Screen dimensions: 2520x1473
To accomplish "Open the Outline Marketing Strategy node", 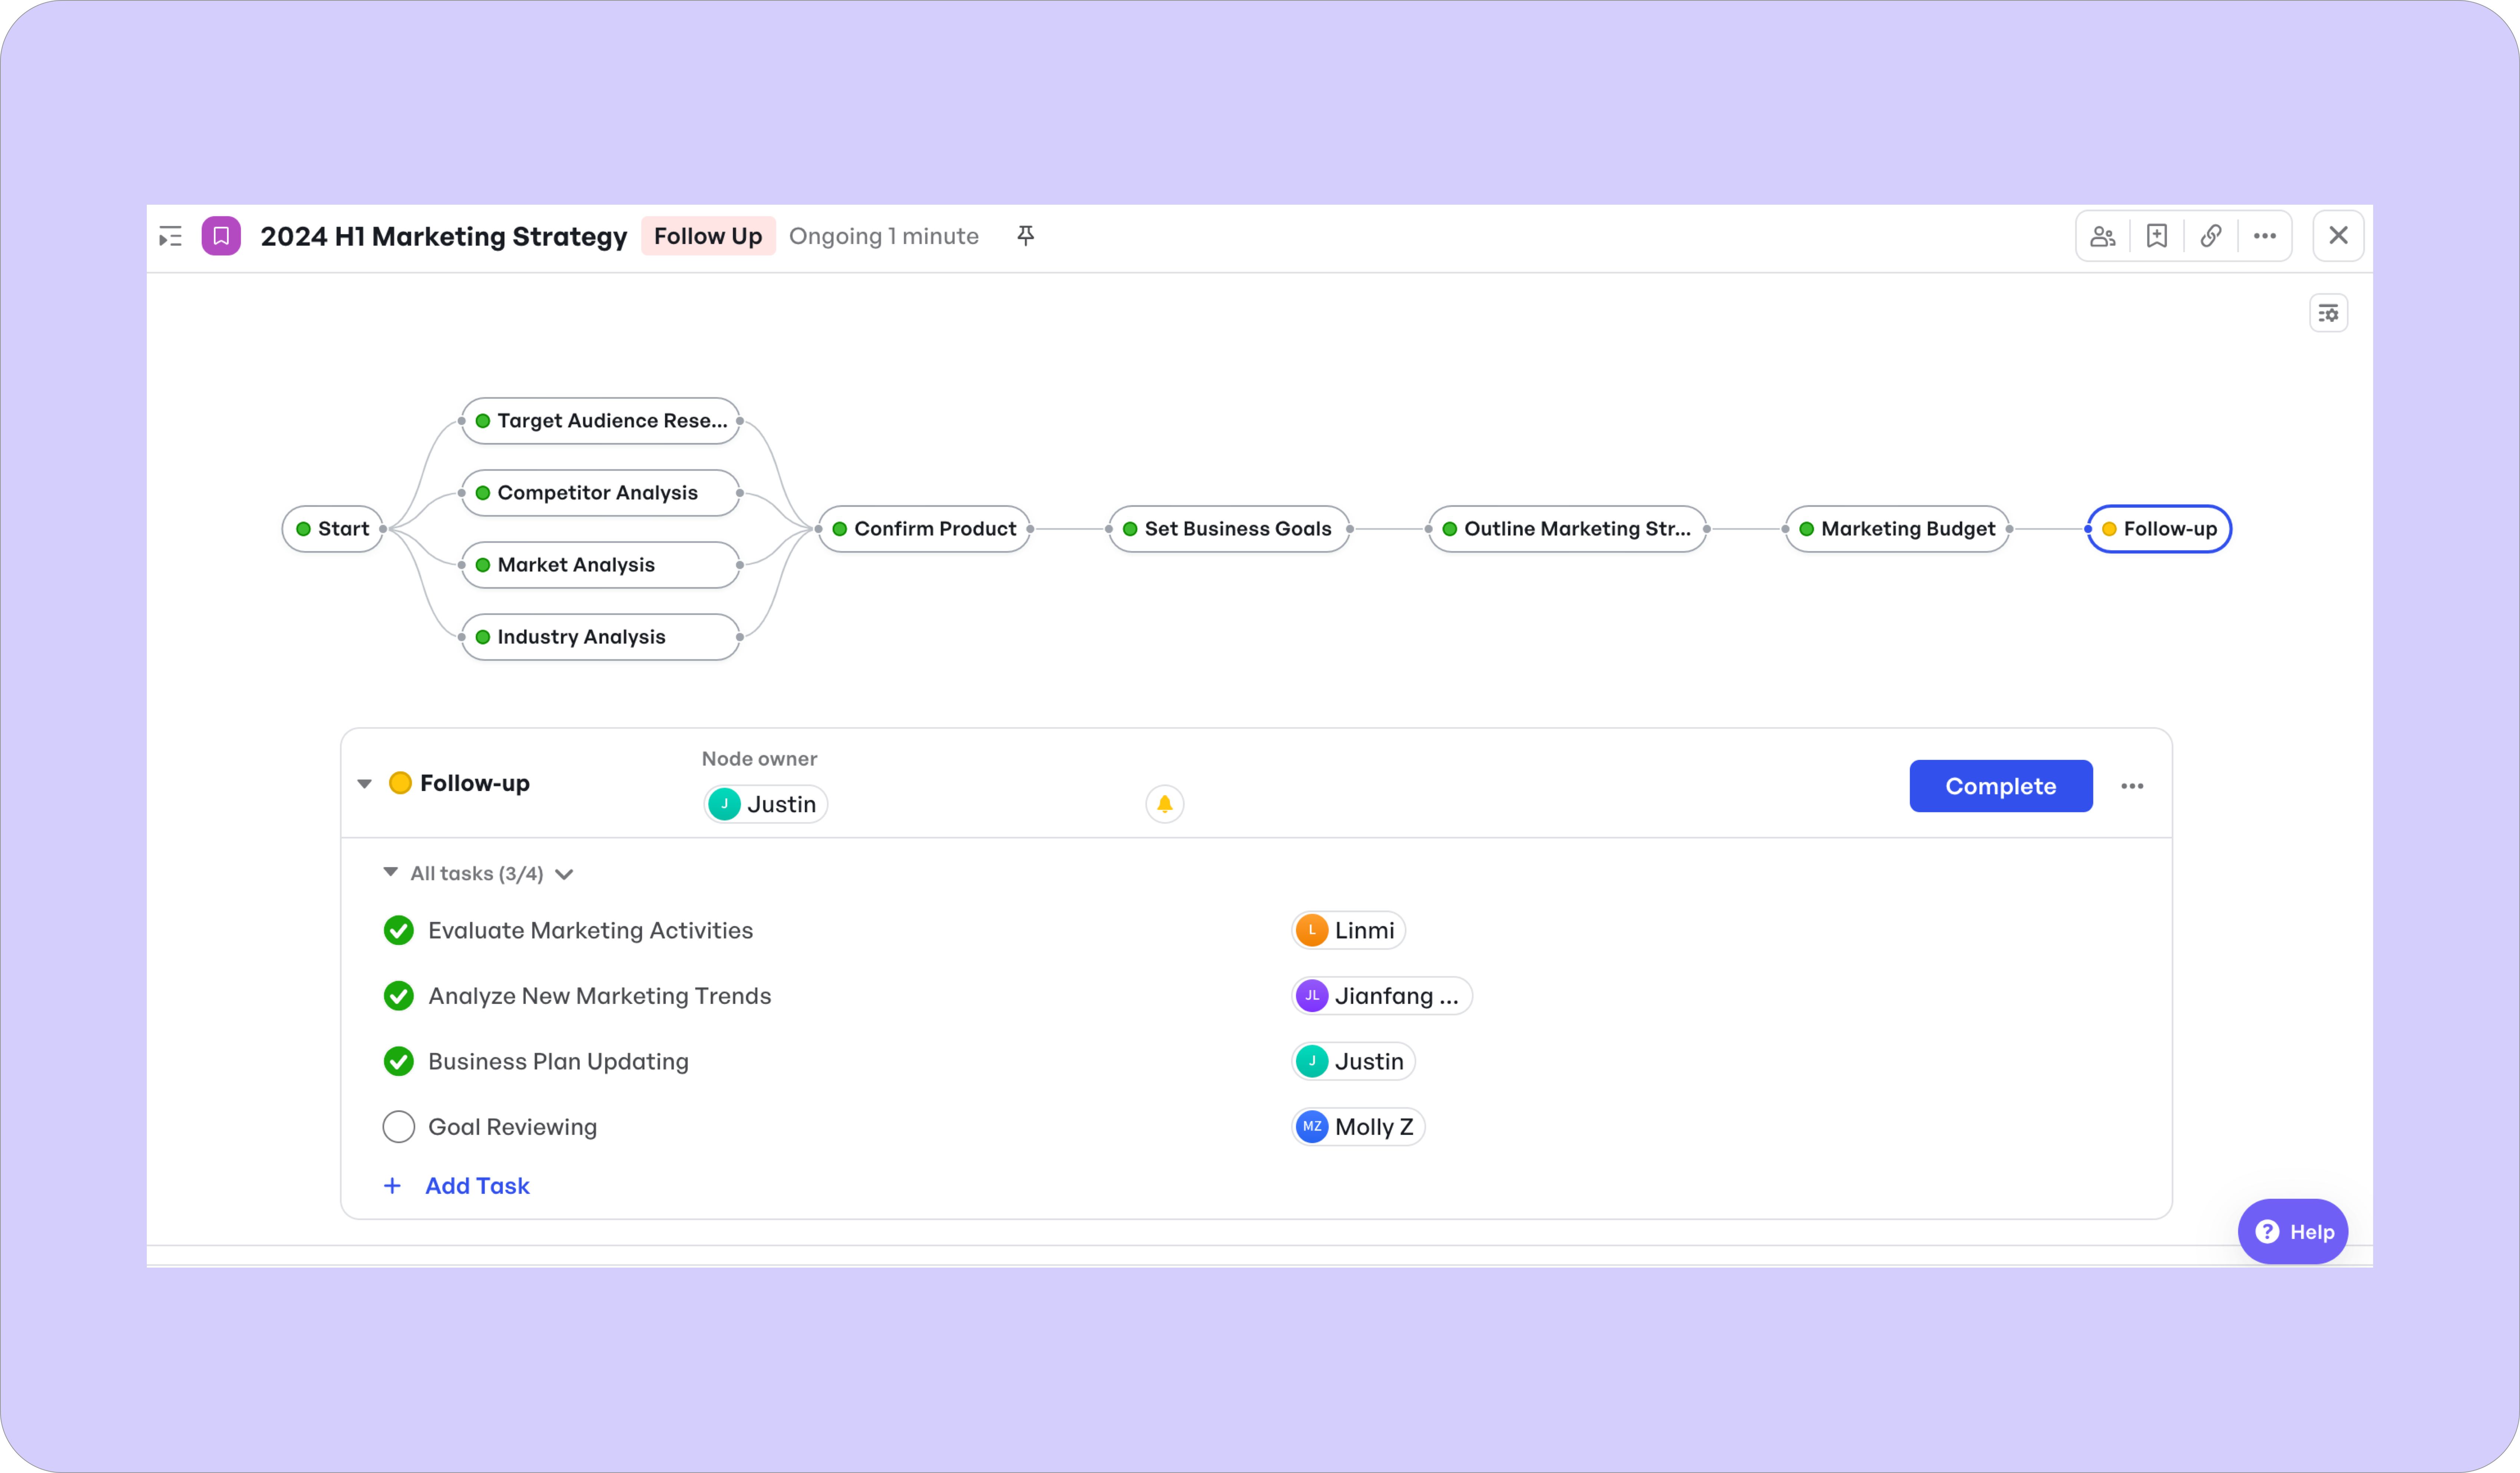I will (x=1567, y=529).
